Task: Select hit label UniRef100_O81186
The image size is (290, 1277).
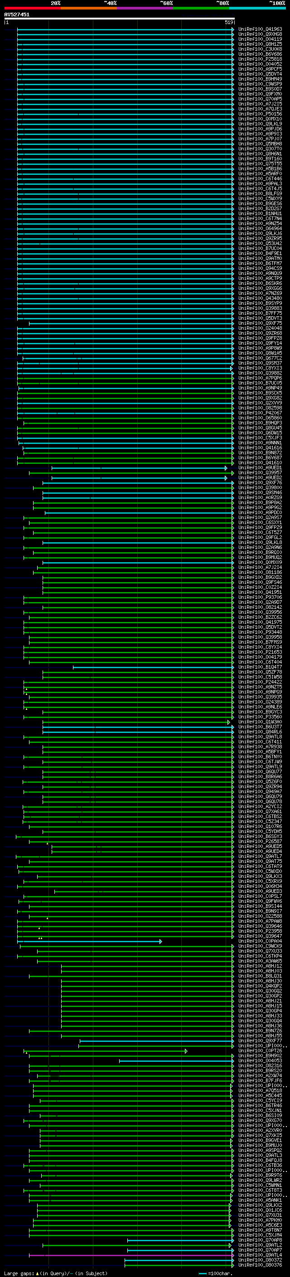Action: (x=260, y=572)
